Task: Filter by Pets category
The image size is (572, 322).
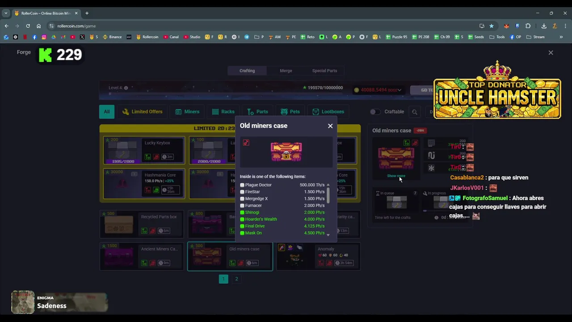Action: click(290, 112)
